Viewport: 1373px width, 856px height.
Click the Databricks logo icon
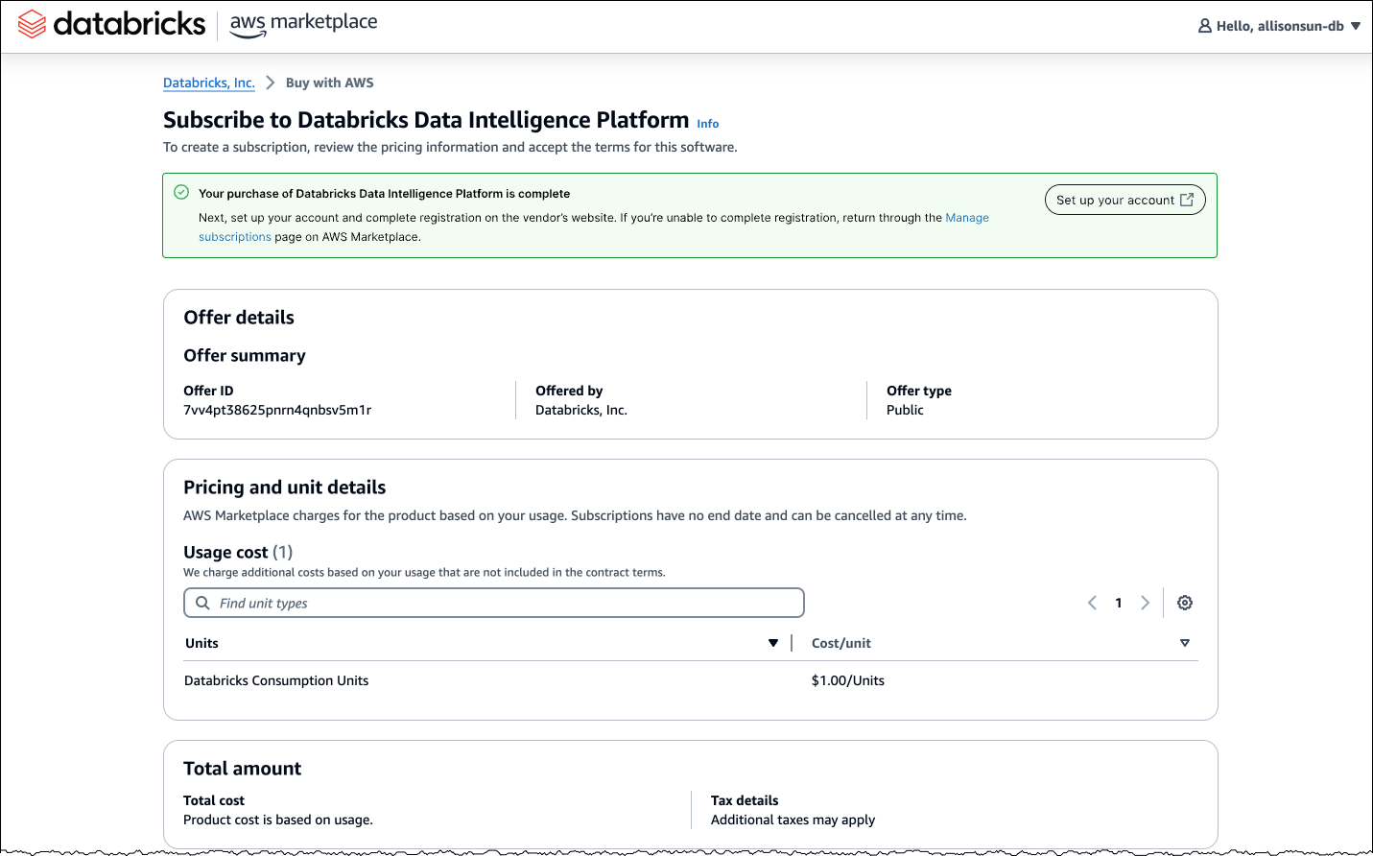tap(32, 24)
